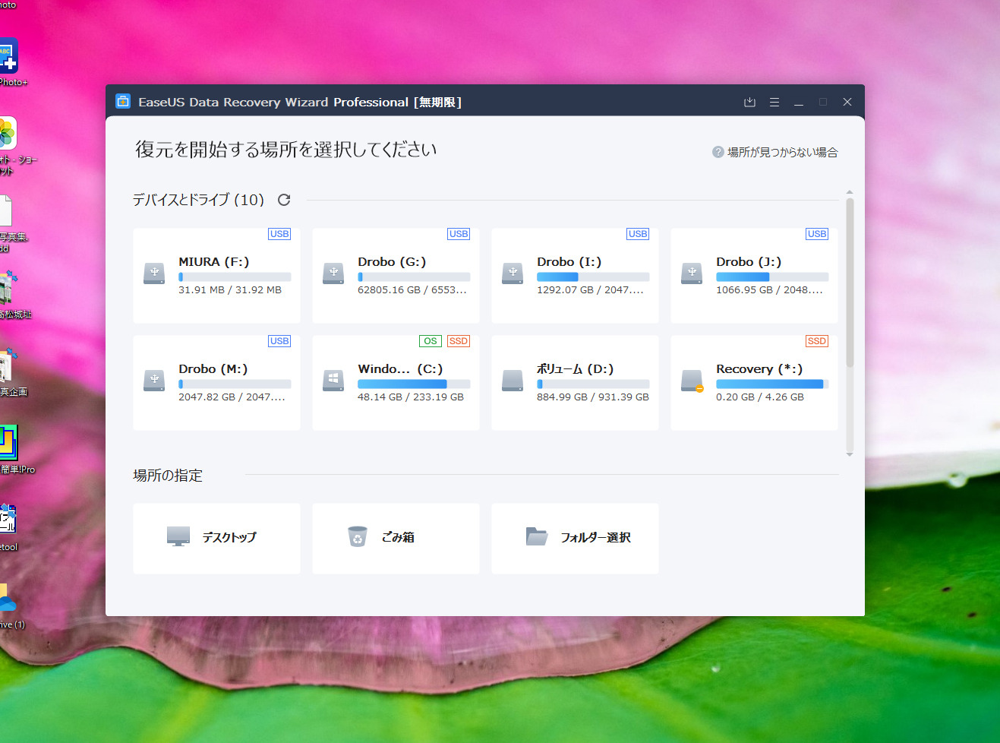
Task: Click the Drobo (G:) drive name
Action: (392, 262)
